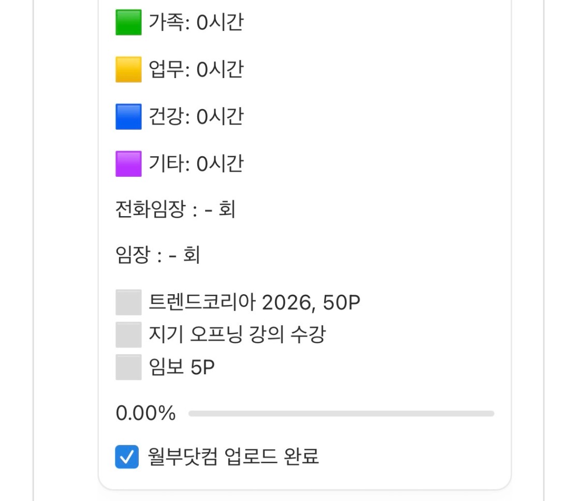Image resolution: width=580 pixels, height=501 pixels.
Task: Click the yellow square next to 업무
Action: [x=128, y=70]
